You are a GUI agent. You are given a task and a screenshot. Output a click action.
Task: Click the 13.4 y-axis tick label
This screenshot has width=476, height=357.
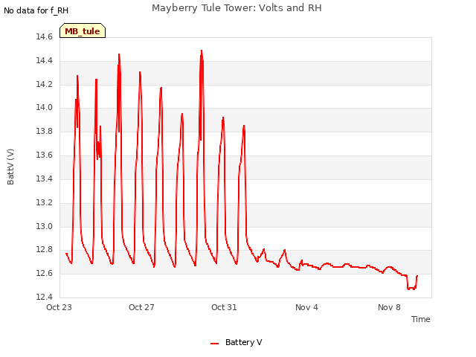click(x=45, y=178)
